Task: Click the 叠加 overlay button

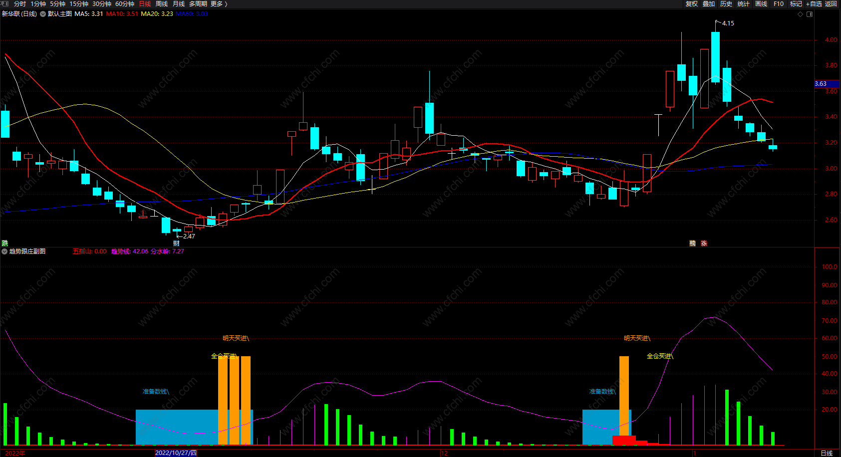Action: [x=709, y=4]
